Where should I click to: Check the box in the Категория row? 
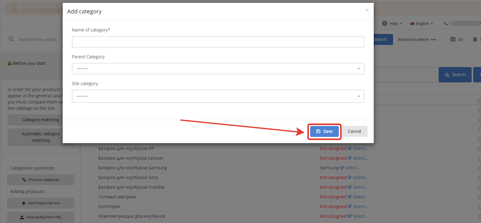coord(480,206)
